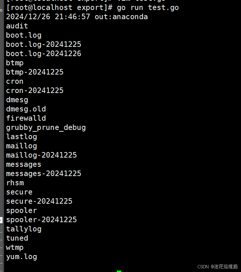Select the 'boot.log-20241226' output line
The width and height of the screenshot is (241, 272).
(44, 54)
